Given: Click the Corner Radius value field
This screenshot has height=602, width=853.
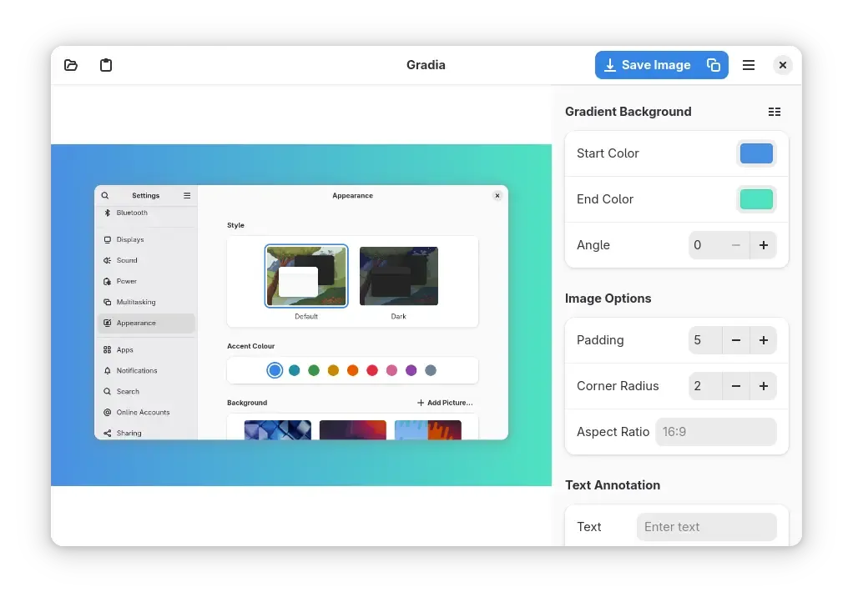Looking at the screenshot, I should [704, 386].
